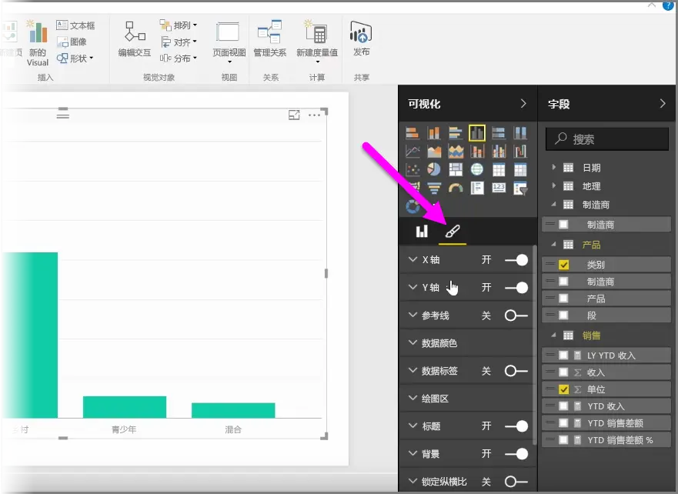
Task: Select the 100% stacked bar chart visualization
Action: pyautogui.click(x=499, y=133)
